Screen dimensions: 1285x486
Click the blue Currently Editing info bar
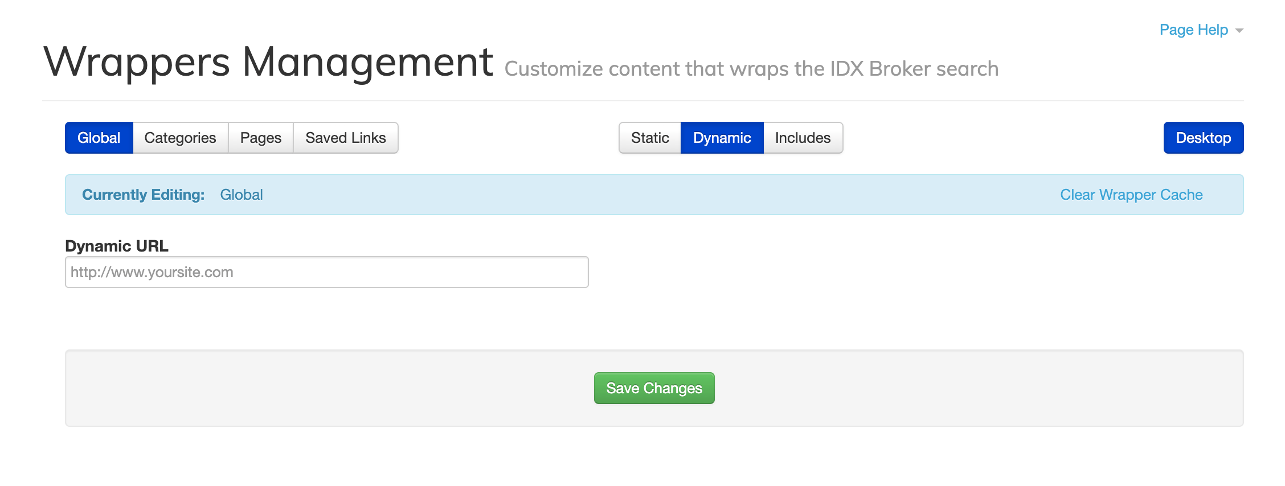pos(627,195)
